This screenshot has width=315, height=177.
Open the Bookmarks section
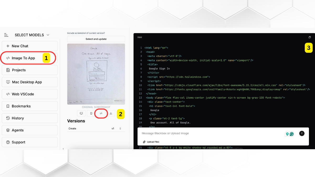tap(30, 106)
